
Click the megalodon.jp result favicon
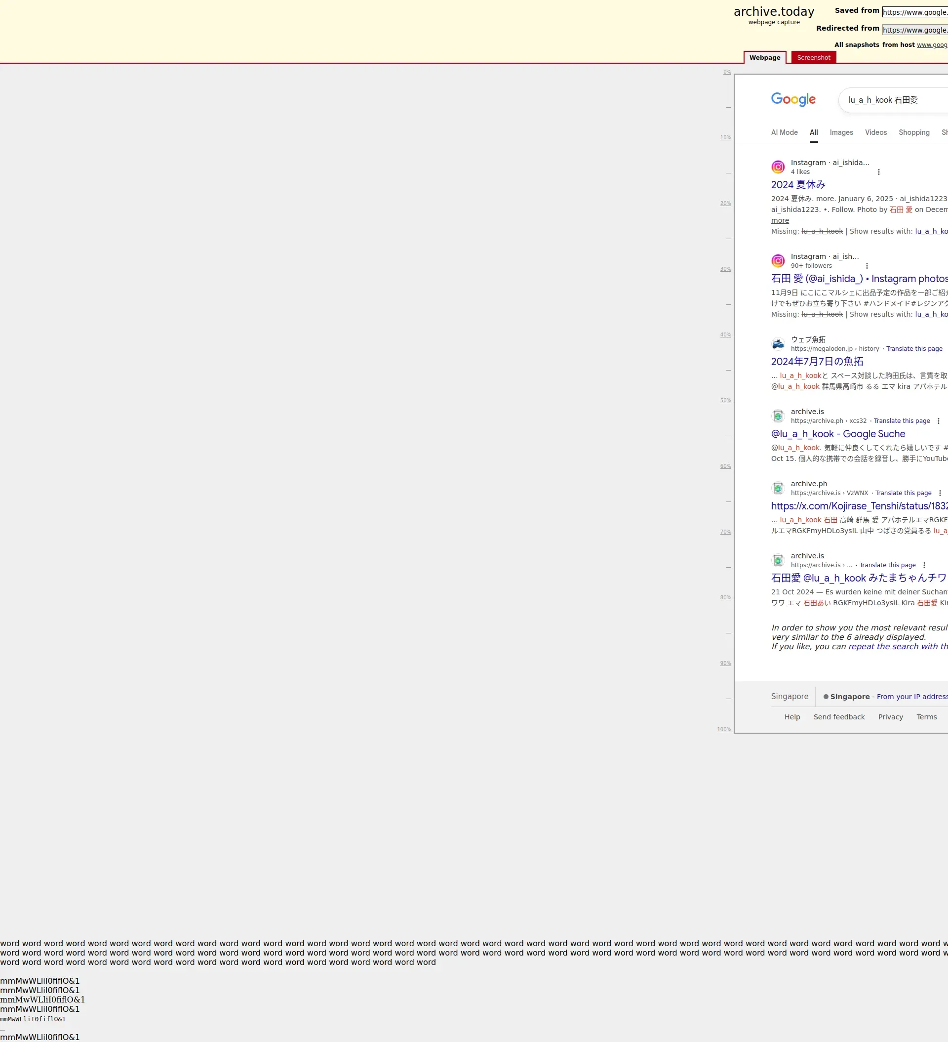tap(778, 344)
